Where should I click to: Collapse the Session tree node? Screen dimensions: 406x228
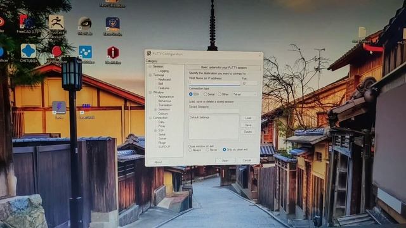tap(150, 66)
